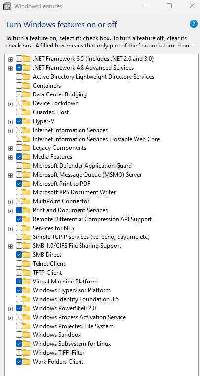Enable the TFTP Client checkbox
The image size is (200, 376).
(x=19, y=273)
